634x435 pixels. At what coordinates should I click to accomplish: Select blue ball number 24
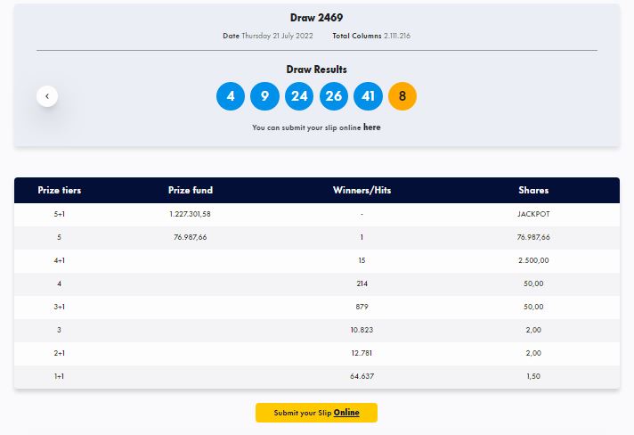click(x=299, y=96)
